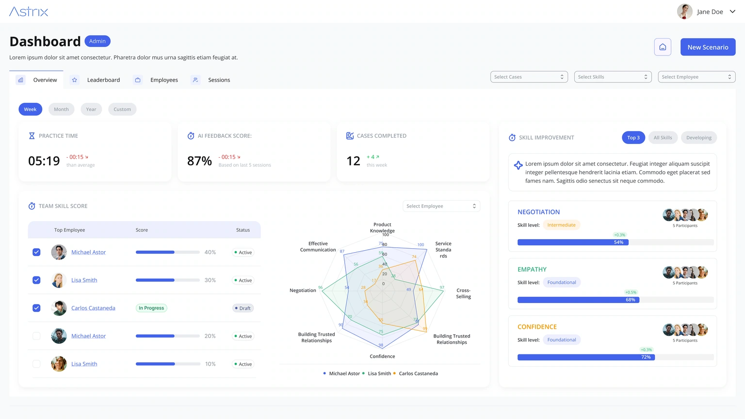Open the Select Skills dropdown
Image resolution: width=745 pixels, height=419 pixels.
click(x=613, y=77)
